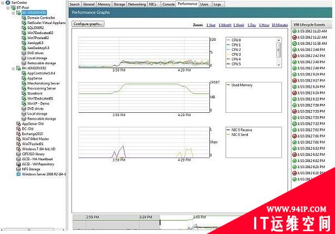
Task: Select Win7Pooled01 in the tree
Action: pos(32,144)
